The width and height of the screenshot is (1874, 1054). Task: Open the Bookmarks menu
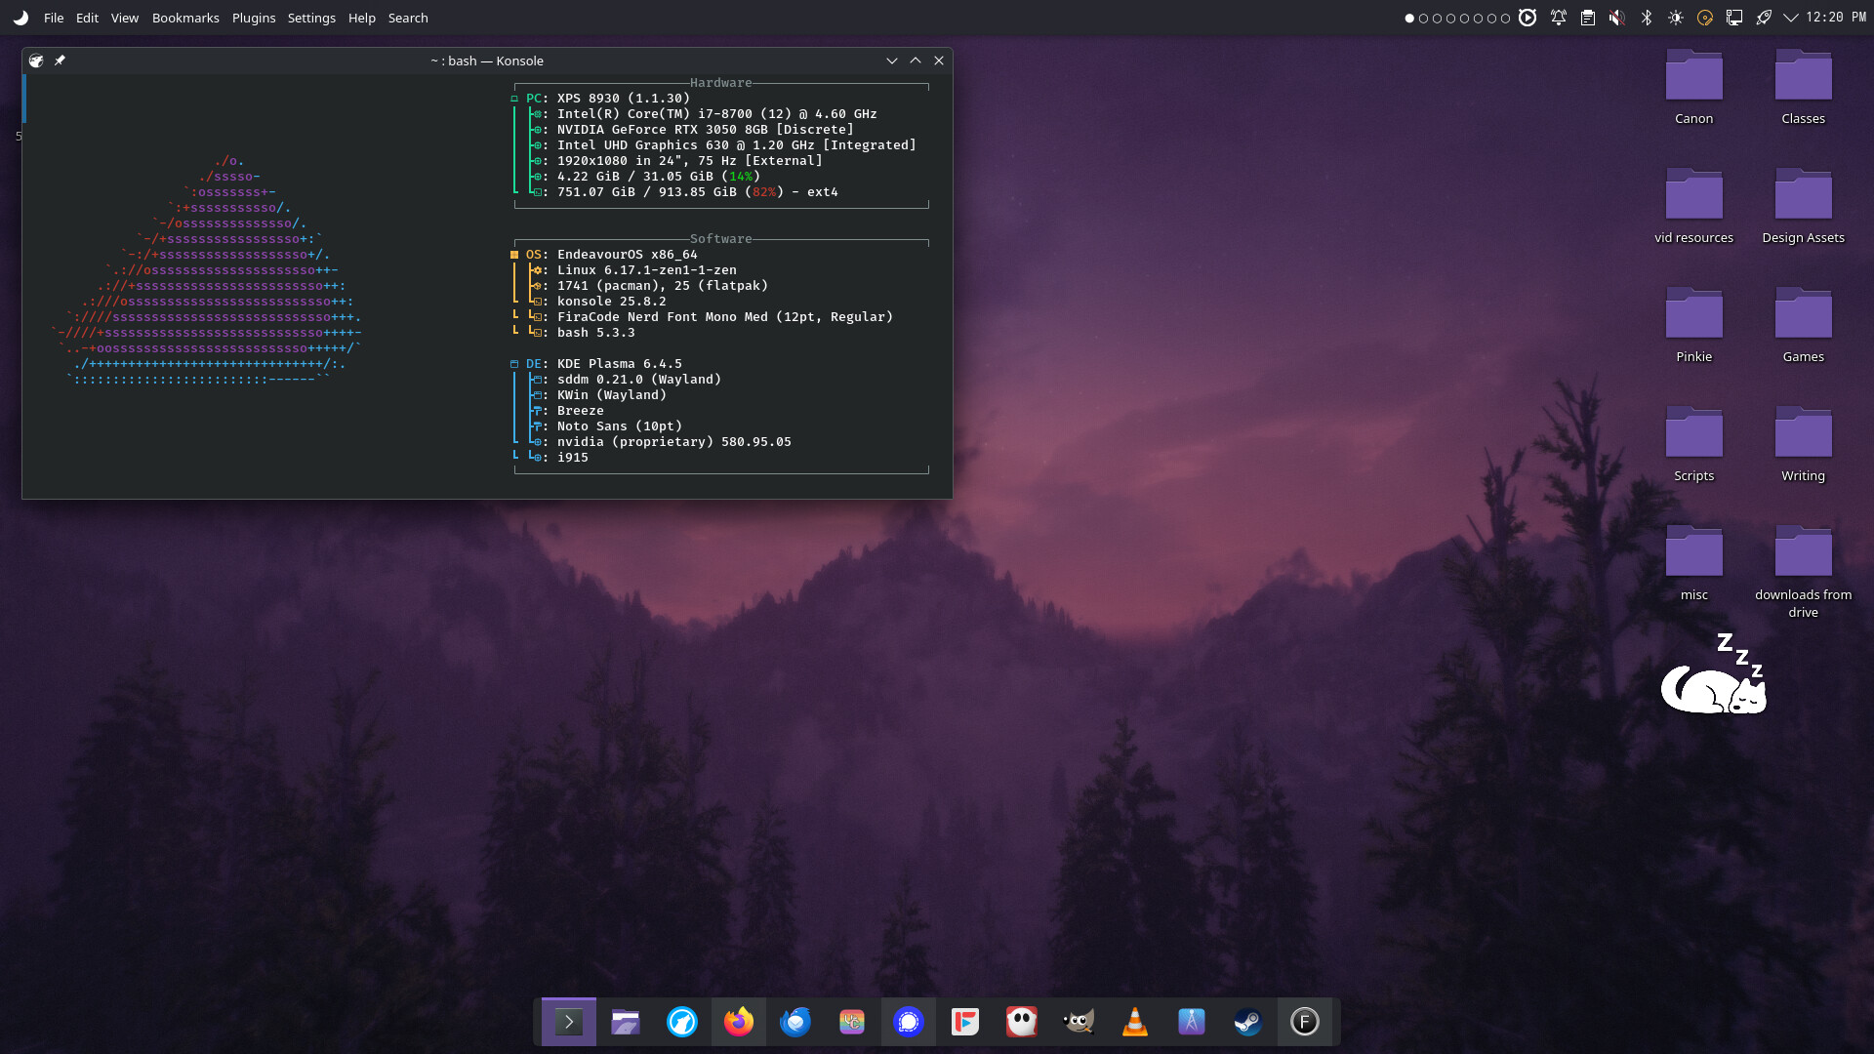(x=185, y=18)
